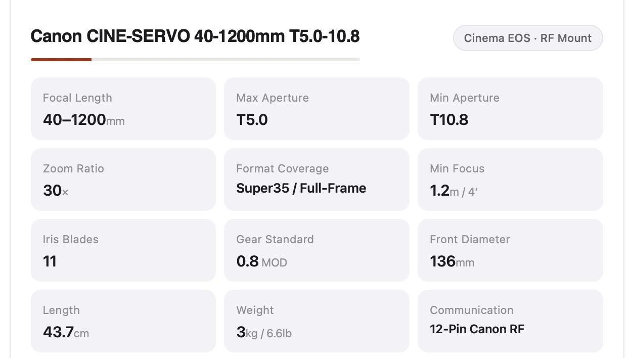
Task: Click the T10.8 aperture value text
Action: (x=449, y=120)
